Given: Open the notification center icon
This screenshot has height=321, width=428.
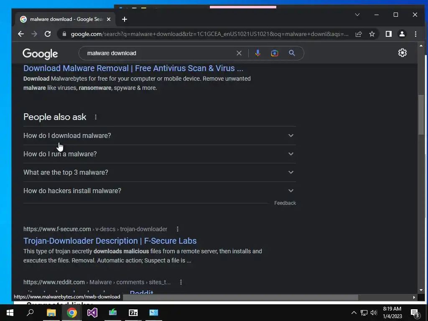Looking at the screenshot, I should (415, 313).
